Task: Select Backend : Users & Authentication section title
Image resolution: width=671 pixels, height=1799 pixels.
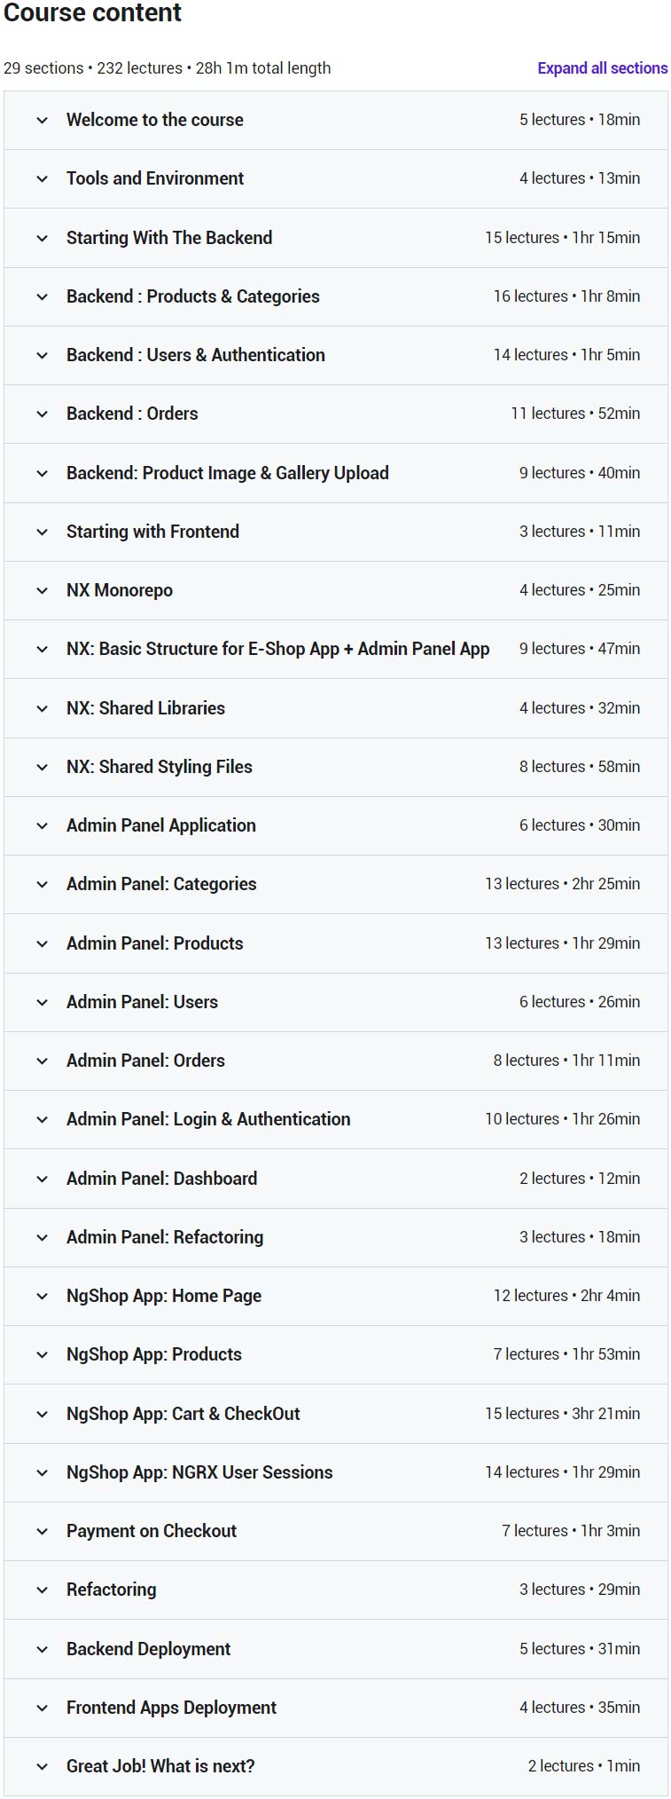Action: click(196, 355)
